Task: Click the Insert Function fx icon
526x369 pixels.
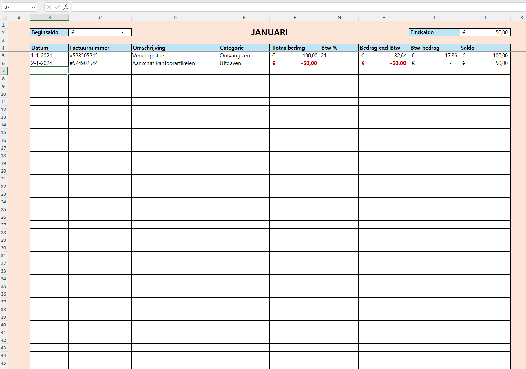Action: tap(66, 7)
